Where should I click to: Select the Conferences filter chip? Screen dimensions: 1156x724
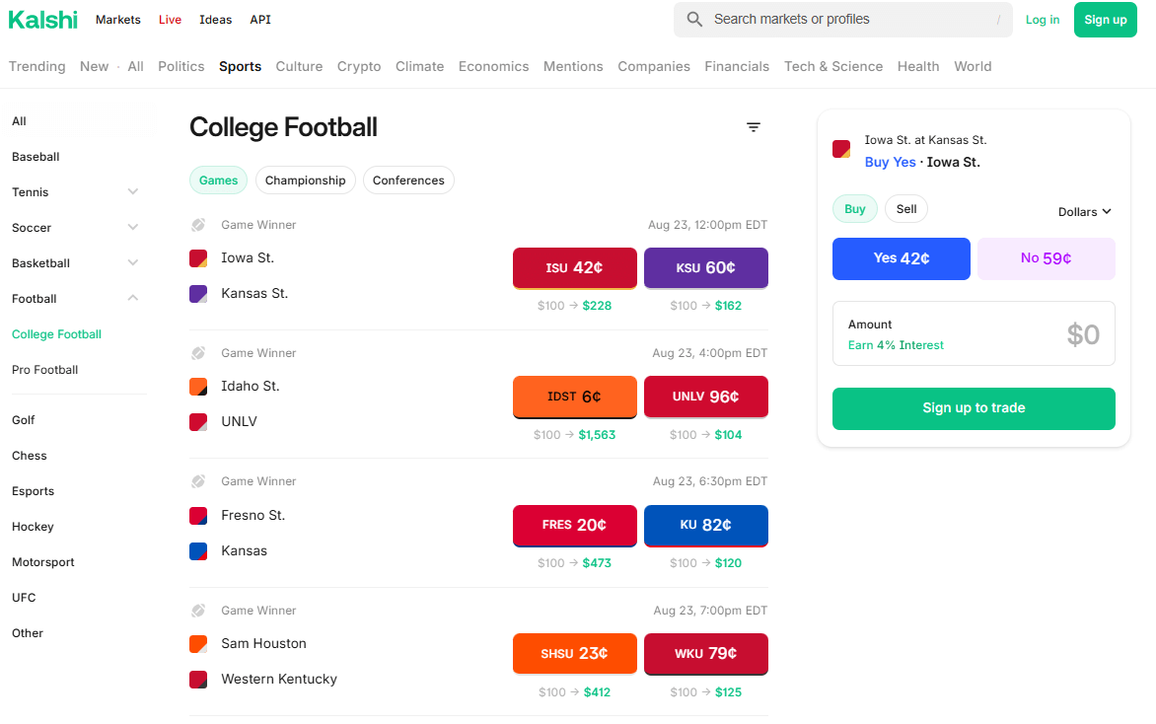(x=408, y=181)
